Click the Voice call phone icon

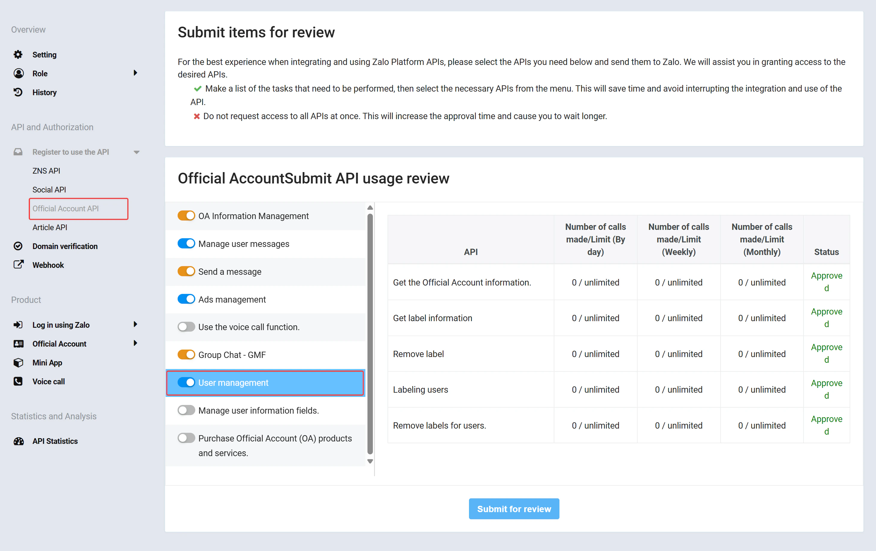tap(18, 381)
